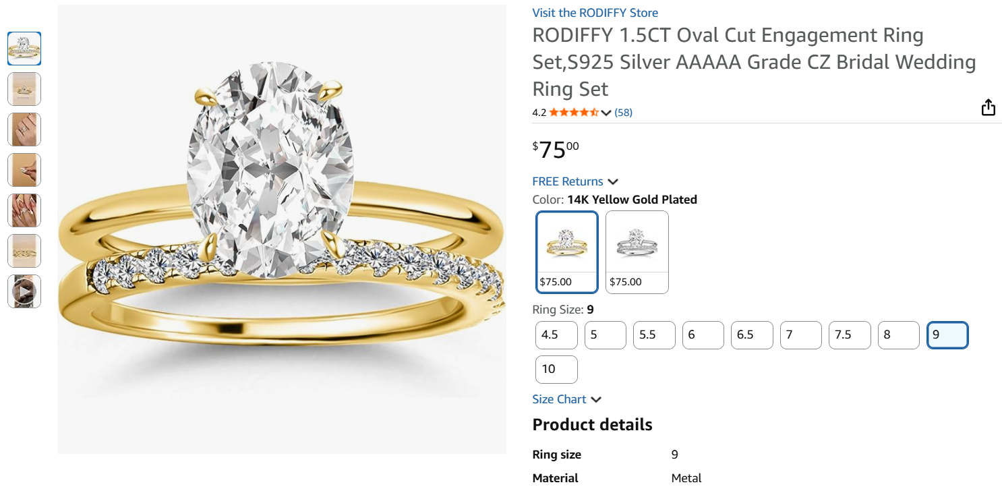
Task: View sixth thumbnail of stacked rings
Action: pyautogui.click(x=24, y=251)
